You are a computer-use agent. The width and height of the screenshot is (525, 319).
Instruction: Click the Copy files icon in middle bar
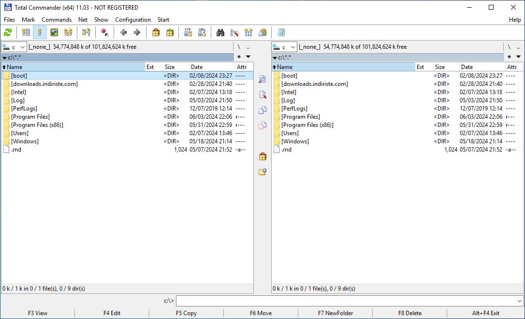coord(262,110)
